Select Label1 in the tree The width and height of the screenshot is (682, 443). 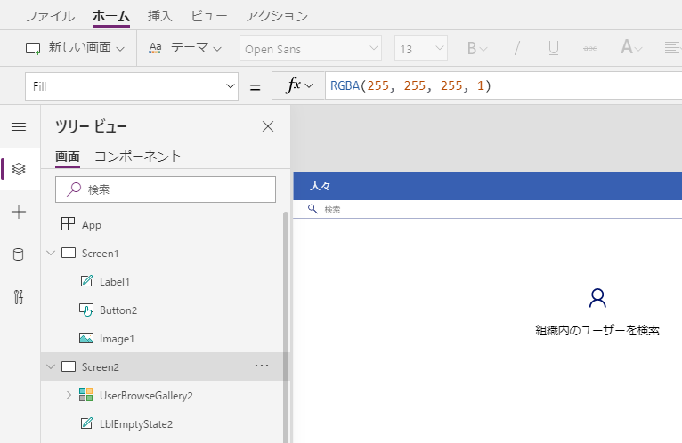pyautogui.click(x=114, y=282)
